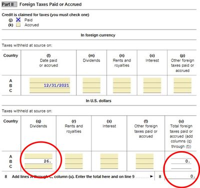Click column (m) Dividends field for row A
Image resolution: width=200 pixels, height=188 pixels.
(91, 80)
